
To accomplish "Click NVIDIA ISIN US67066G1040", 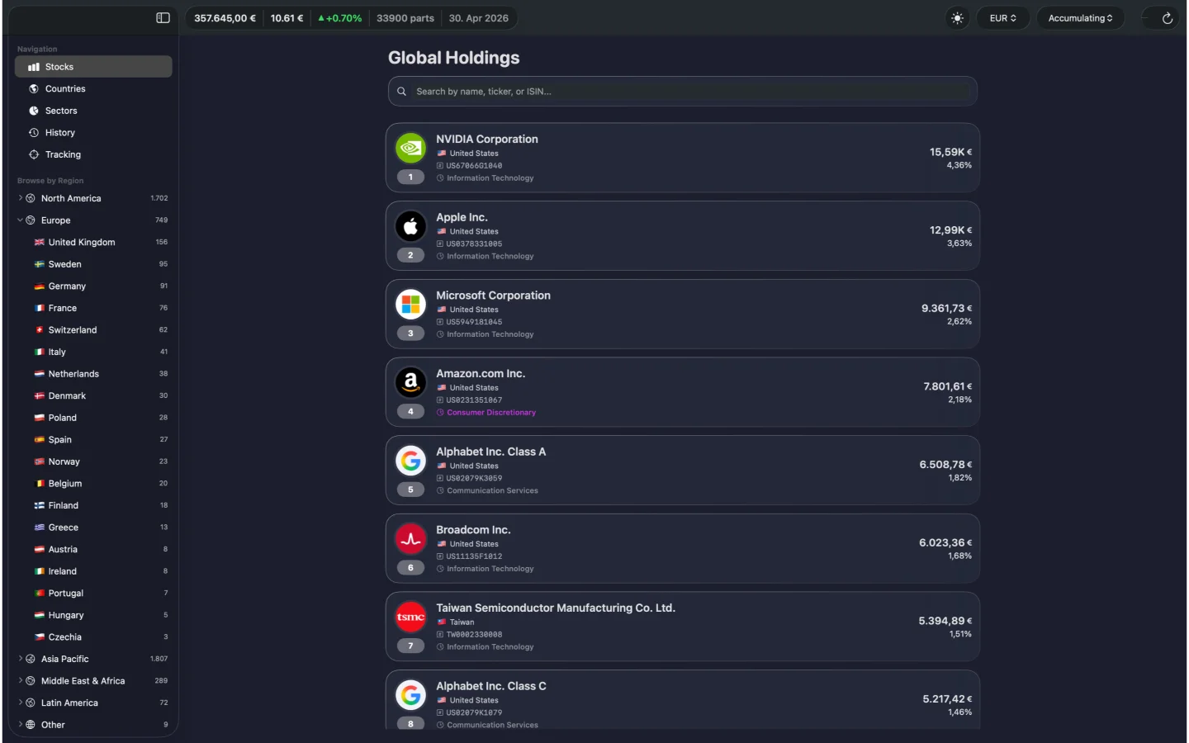I will pyautogui.click(x=474, y=166).
